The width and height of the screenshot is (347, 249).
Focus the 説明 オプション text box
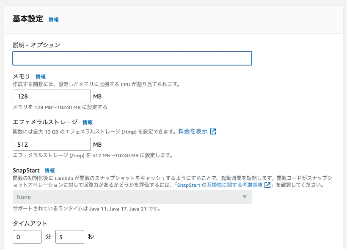click(132, 58)
